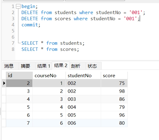
Task: Click the courseNo column header
Action: coord(49,76)
